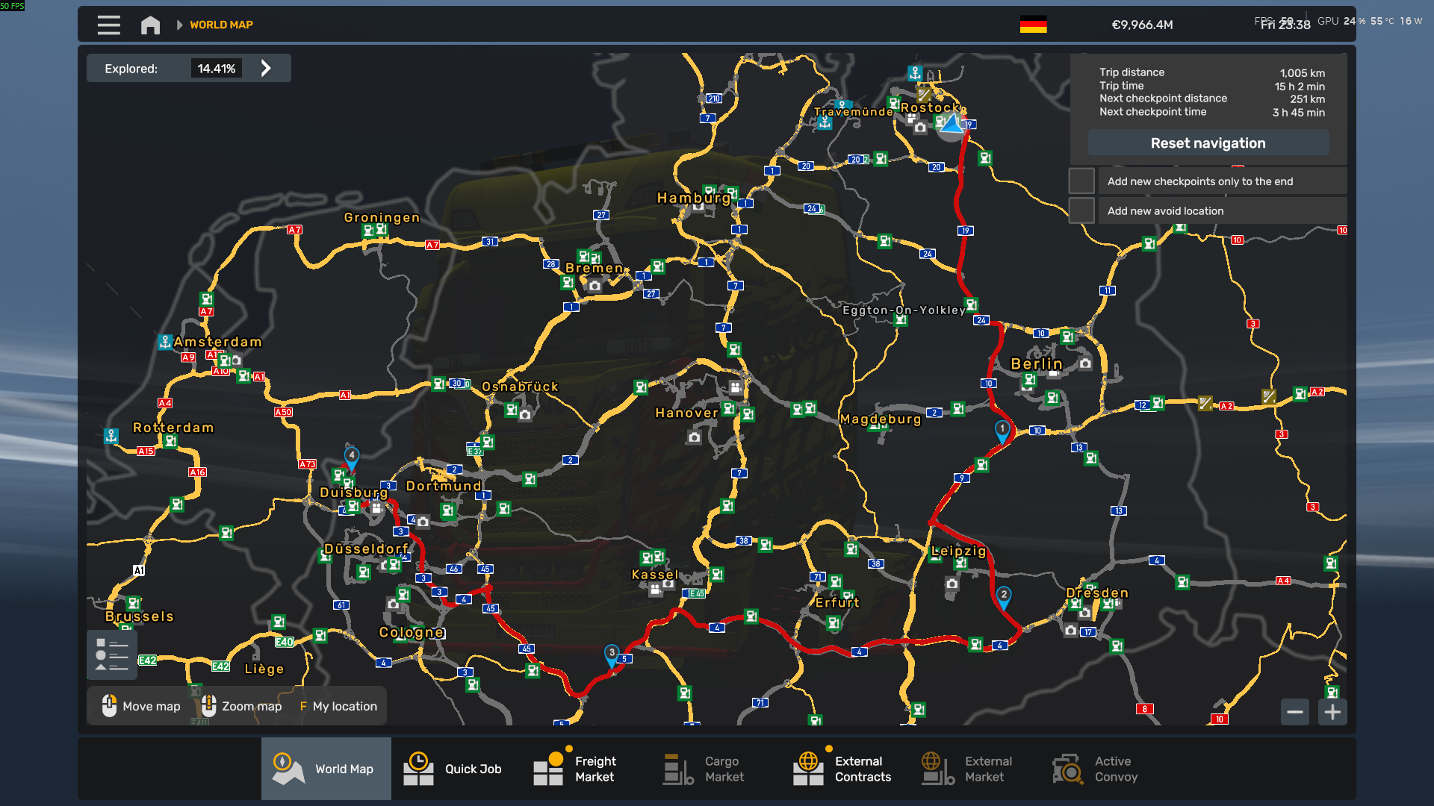
Task: Open the map legend icon
Action: [112, 655]
